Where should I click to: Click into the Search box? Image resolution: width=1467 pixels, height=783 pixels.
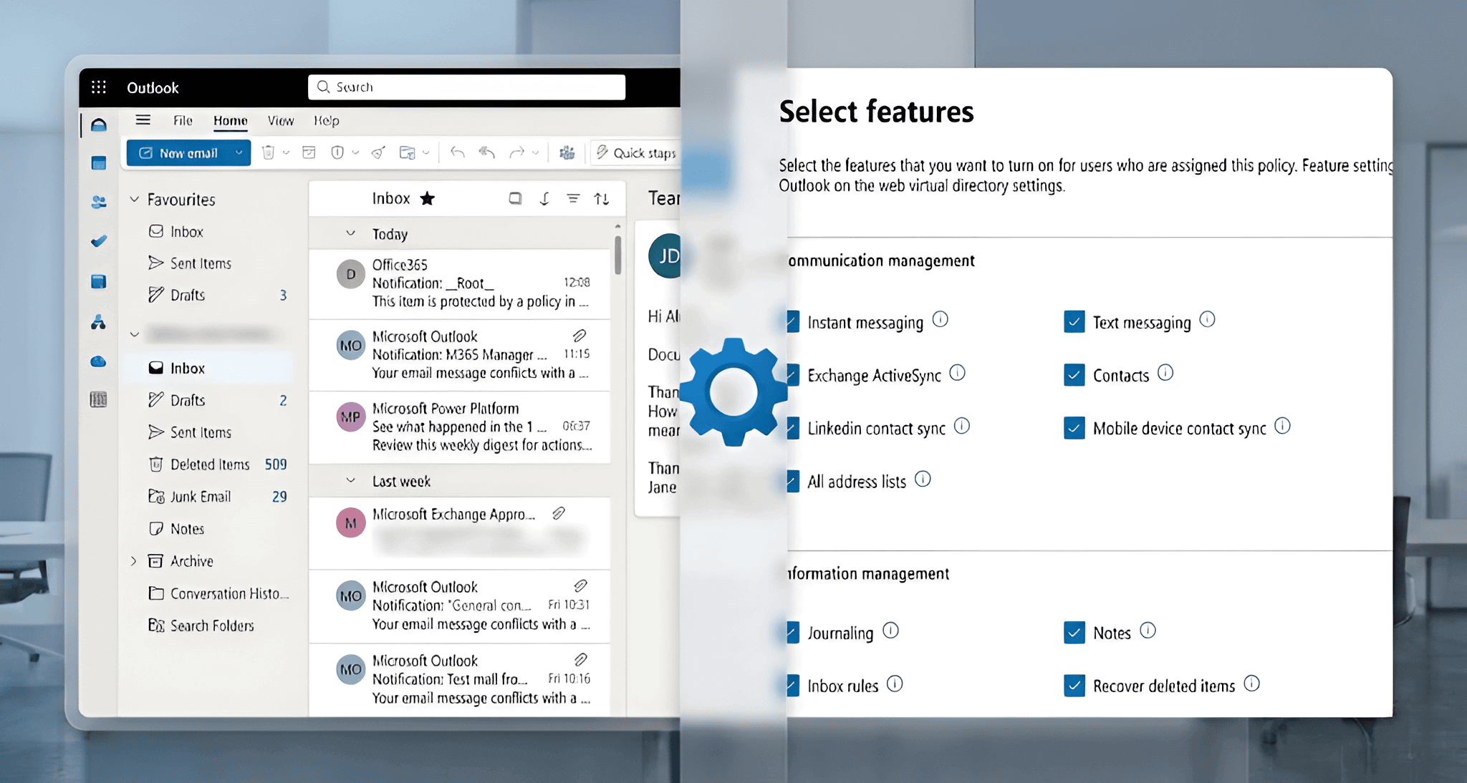(x=467, y=87)
